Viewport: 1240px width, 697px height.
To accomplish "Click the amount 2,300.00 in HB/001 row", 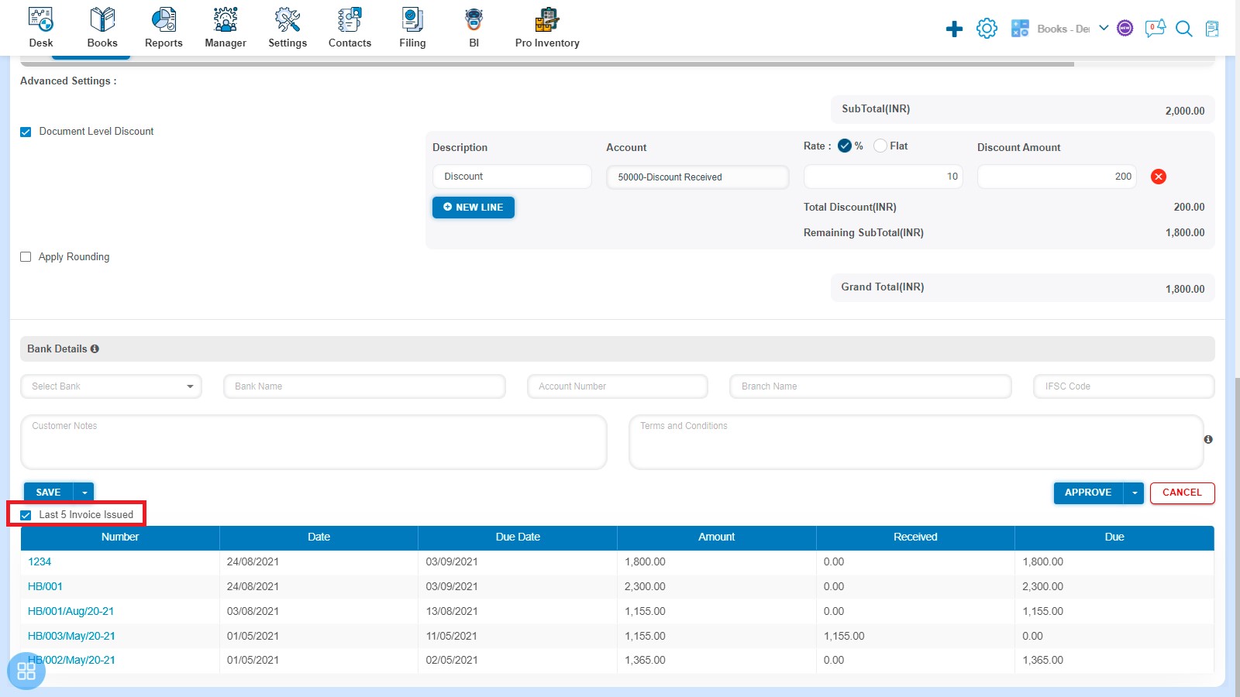I will (x=645, y=586).
